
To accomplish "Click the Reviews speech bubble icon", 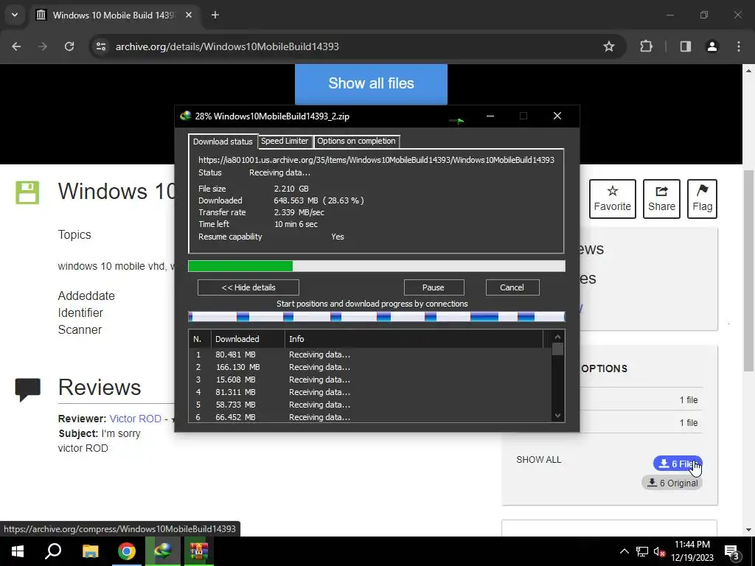I will tap(28, 389).
